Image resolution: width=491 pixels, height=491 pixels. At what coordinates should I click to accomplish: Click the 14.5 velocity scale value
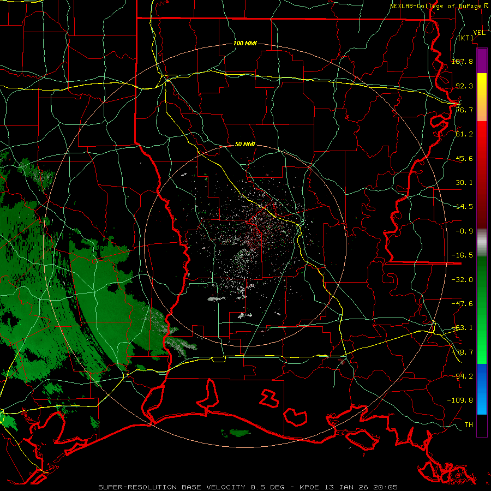point(464,207)
